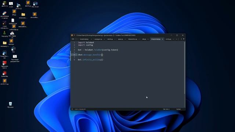The height and width of the screenshot is (132, 235).
Task: Open a new tab with the plus button
Action: (x=181, y=39)
